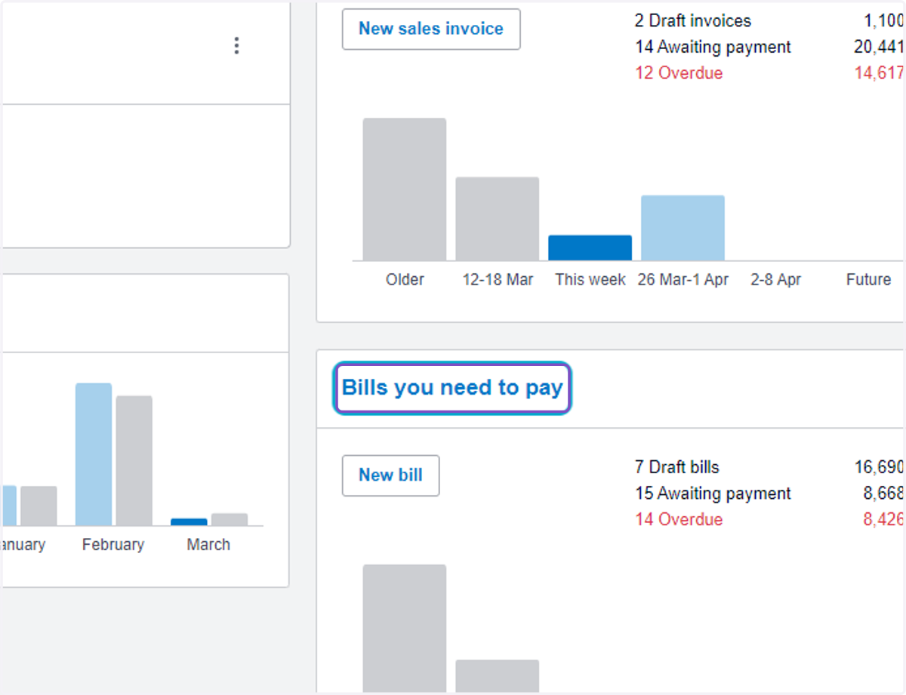Click the 14,617 overdue invoices amount
The width and height of the screenshot is (906, 695).
coord(879,73)
